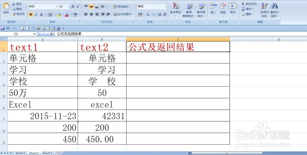Select column A header

43,39
